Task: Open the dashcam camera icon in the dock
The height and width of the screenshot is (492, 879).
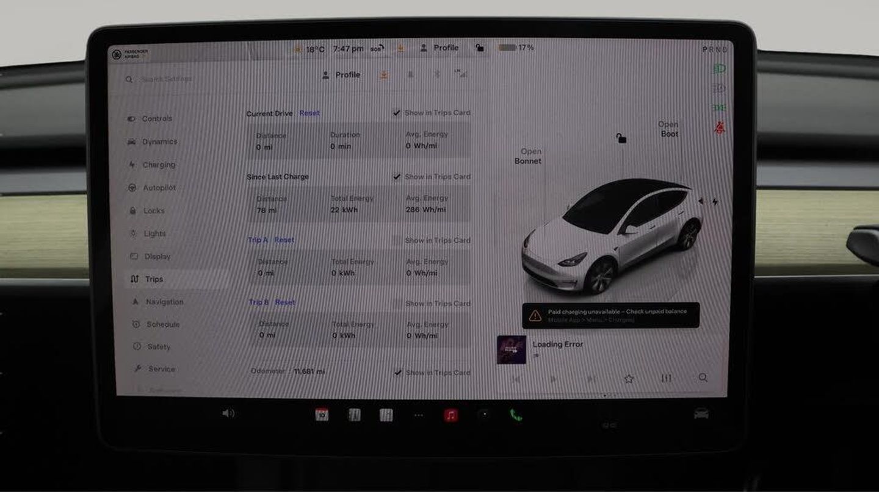Action: click(483, 415)
